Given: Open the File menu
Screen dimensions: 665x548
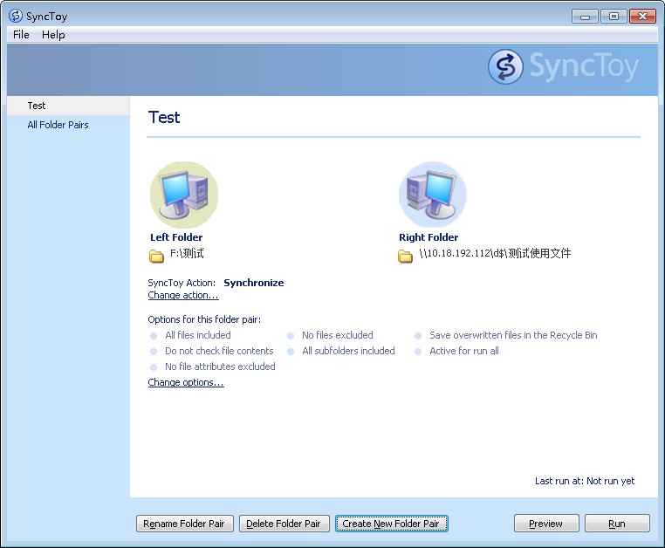Looking at the screenshot, I should (x=21, y=35).
